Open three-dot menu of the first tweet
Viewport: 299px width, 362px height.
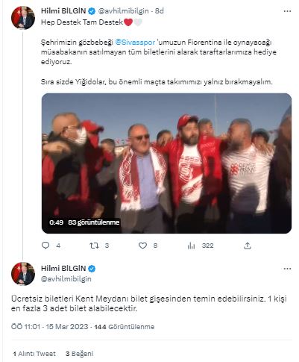point(287,11)
